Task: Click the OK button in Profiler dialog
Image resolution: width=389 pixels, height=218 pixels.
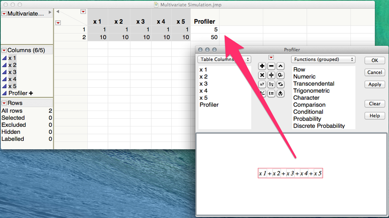Action: [x=375, y=60]
